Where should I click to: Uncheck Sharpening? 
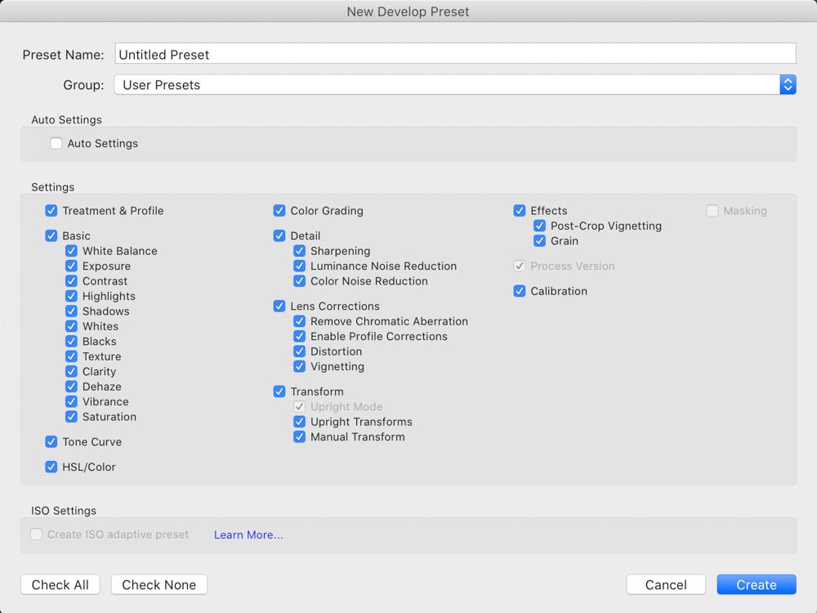click(x=300, y=251)
